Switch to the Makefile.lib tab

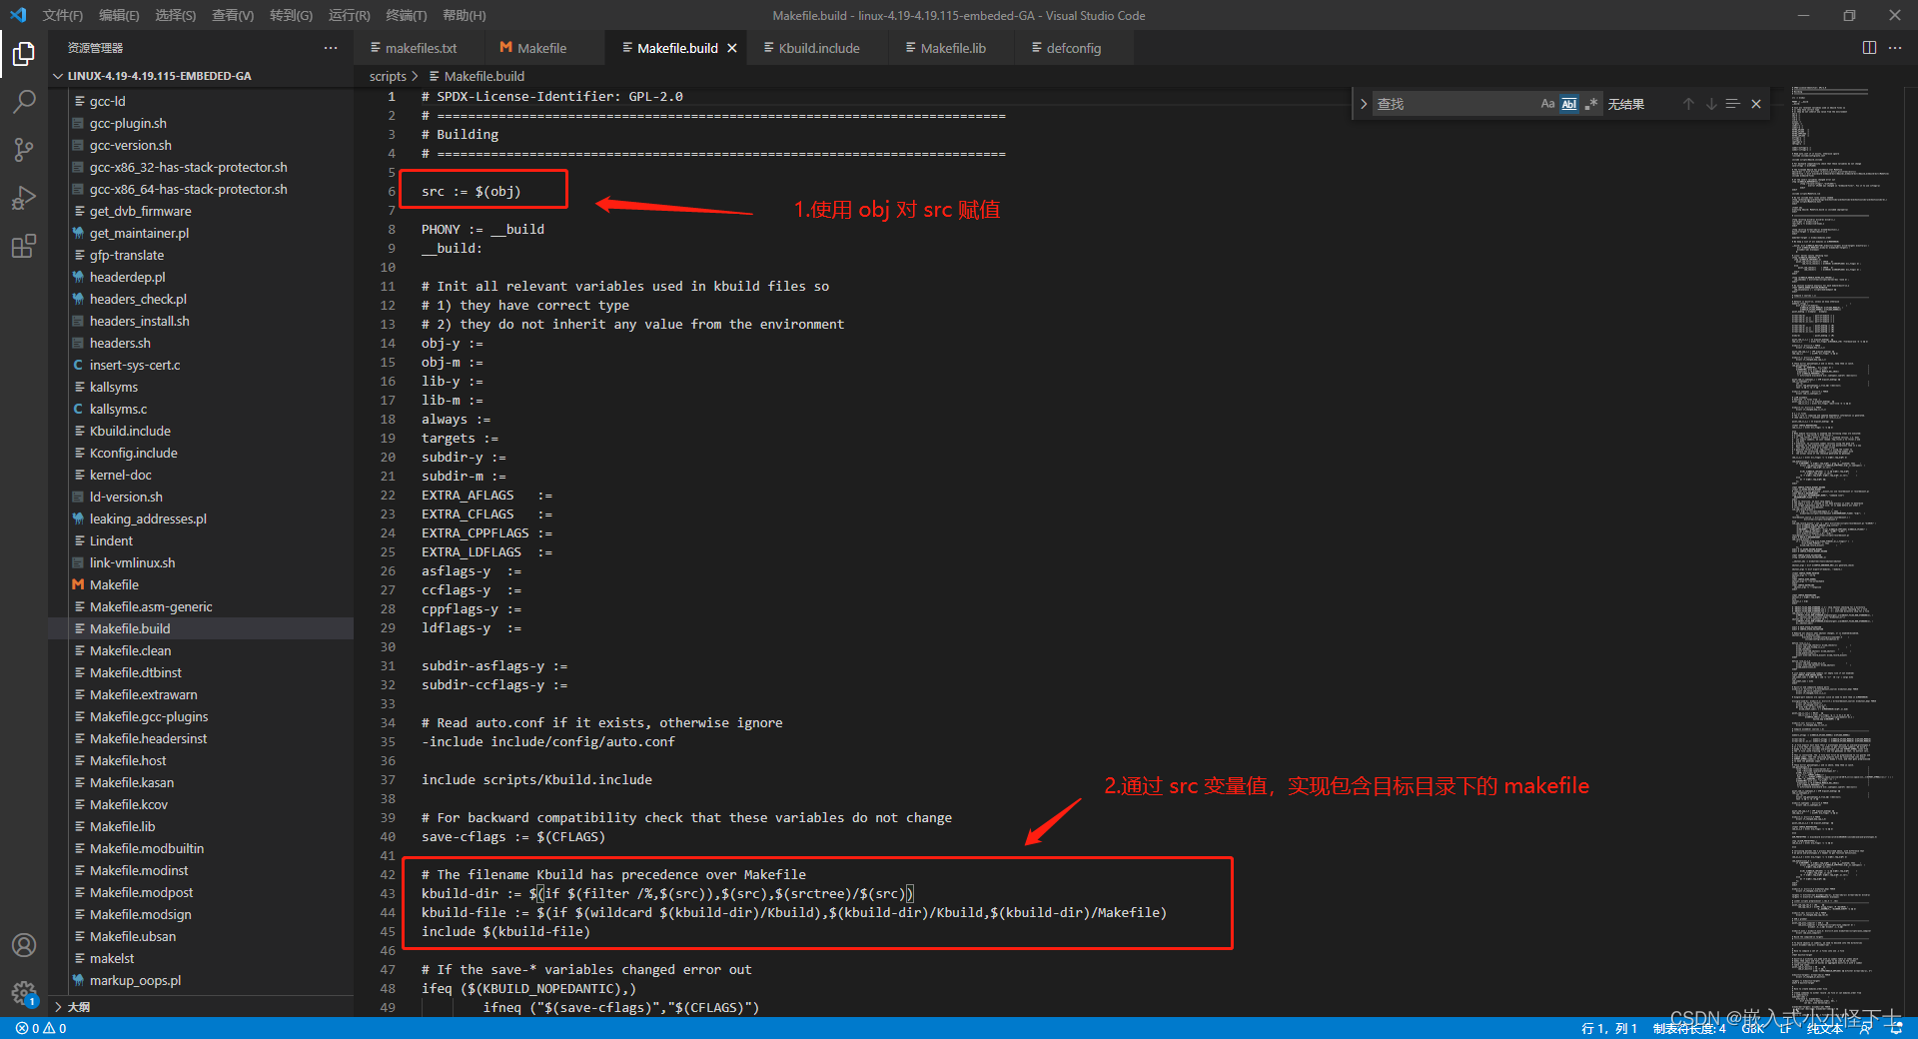pyautogui.click(x=952, y=48)
